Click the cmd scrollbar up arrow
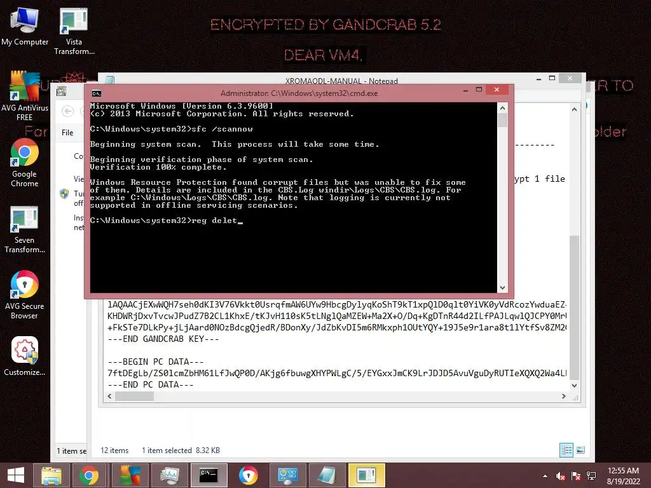The image size is (651, 488). click(502, 108)
